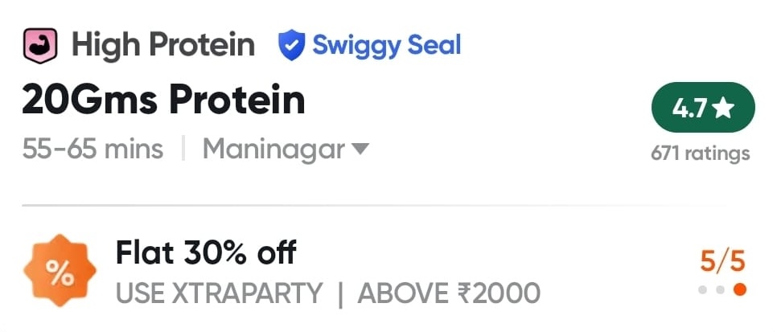The image size is (777, 332).
Task: Click the 55-65 mins delivery time
Action: coord(92,149)
